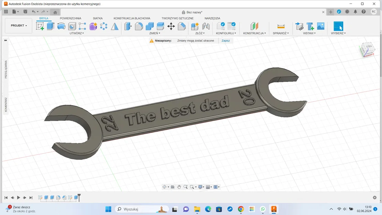Select the Insert Derive tool

[x=299, y=26]
